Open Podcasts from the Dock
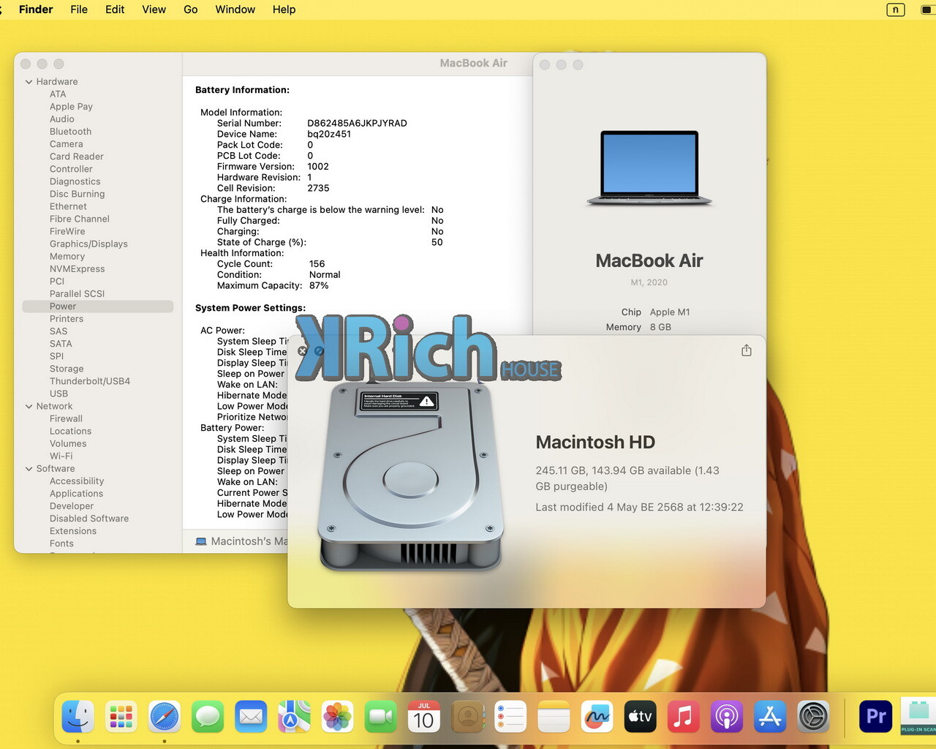 click(x=727, y=717)
